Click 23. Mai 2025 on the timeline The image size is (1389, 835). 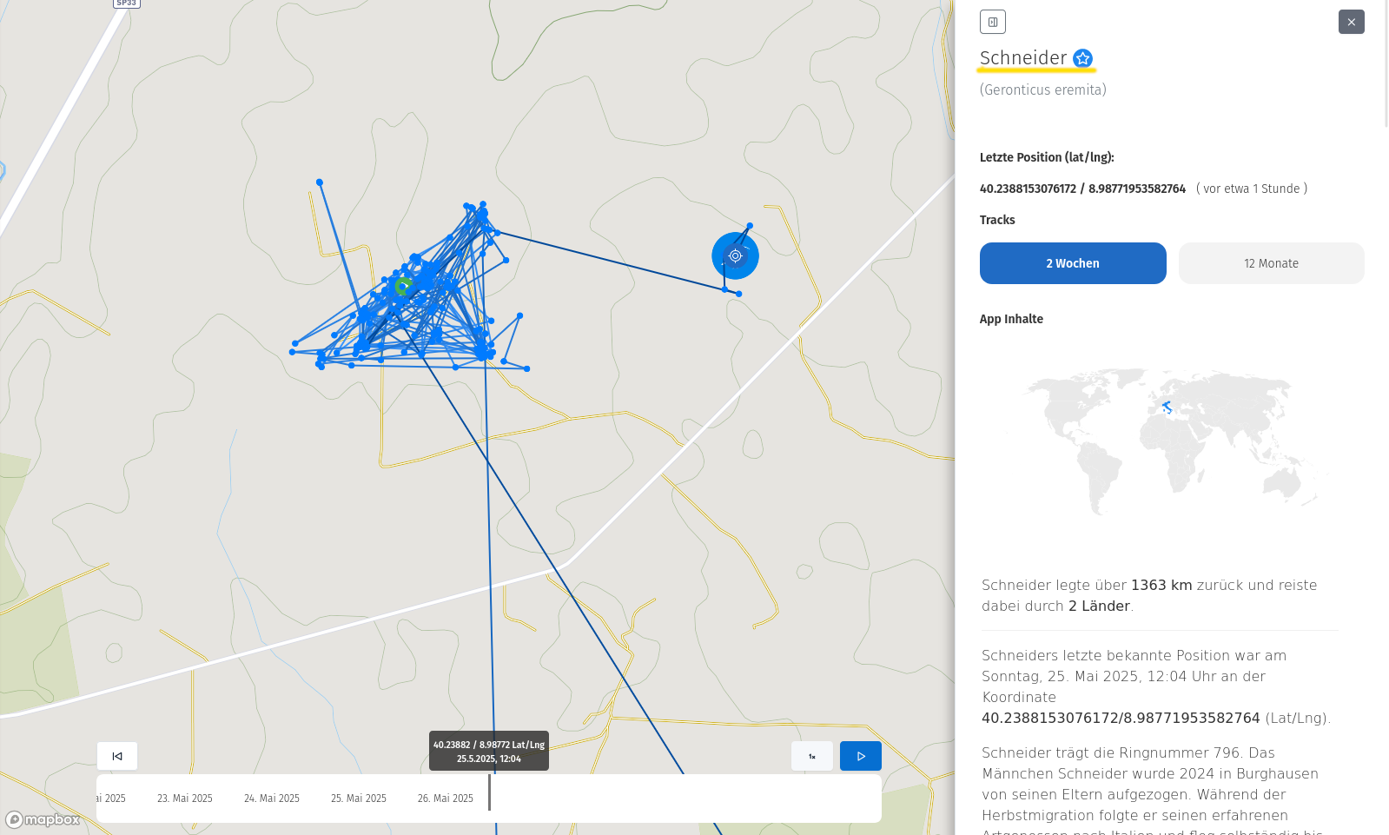[184, 799]
